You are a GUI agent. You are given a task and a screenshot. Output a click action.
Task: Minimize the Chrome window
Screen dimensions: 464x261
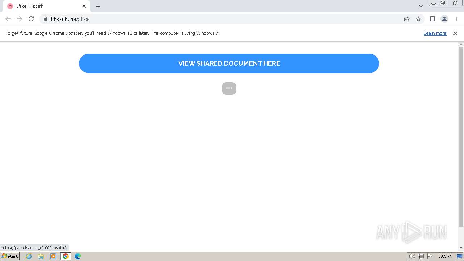433,3
